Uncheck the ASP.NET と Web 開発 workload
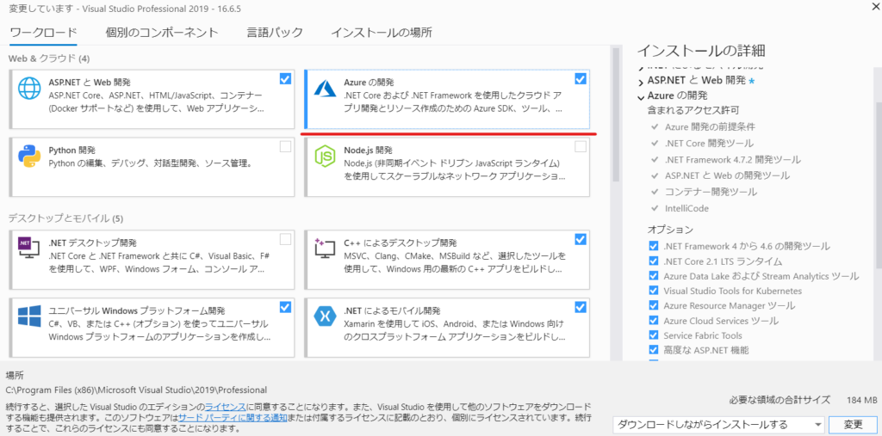 pos(285,78)
